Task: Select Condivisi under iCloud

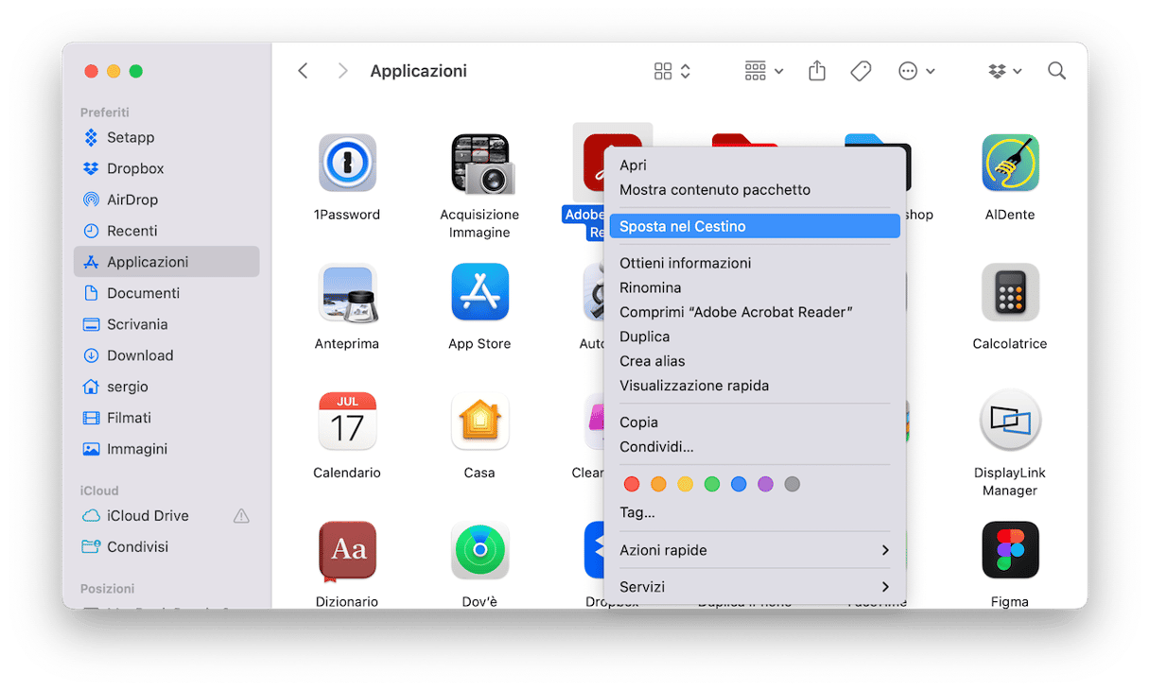Action: (x=166, y=546)
